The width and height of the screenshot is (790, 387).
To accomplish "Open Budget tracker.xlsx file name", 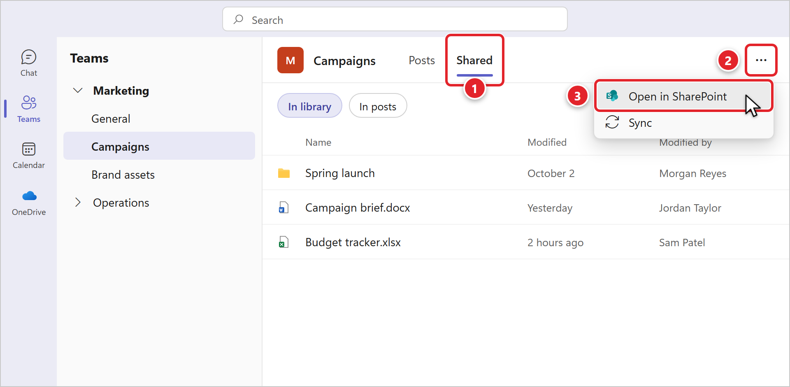I will click(353, 242).
